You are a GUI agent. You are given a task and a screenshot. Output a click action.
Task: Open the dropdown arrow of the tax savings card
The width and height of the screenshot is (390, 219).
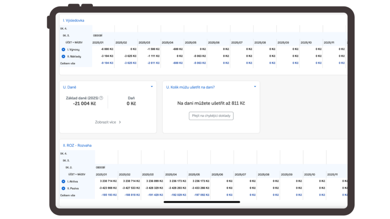(x=255, y=87)
